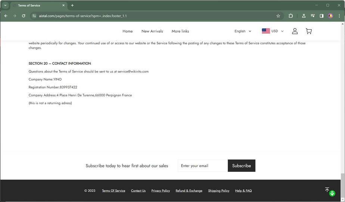This screenshot has height=202, width=345.
Task: Maximize the Chrome window
Action: [327, 5]
